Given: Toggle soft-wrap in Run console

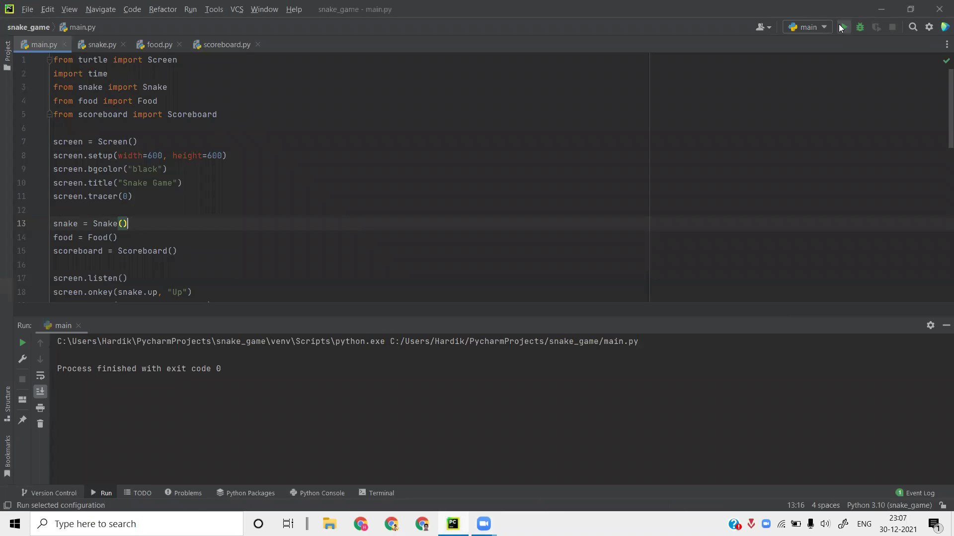Looking at the screenshot, I should coord(40,375).
